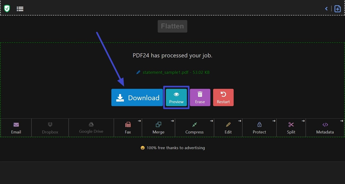
Task: Open the Metadata tool
Action: (x=325, y=128)
